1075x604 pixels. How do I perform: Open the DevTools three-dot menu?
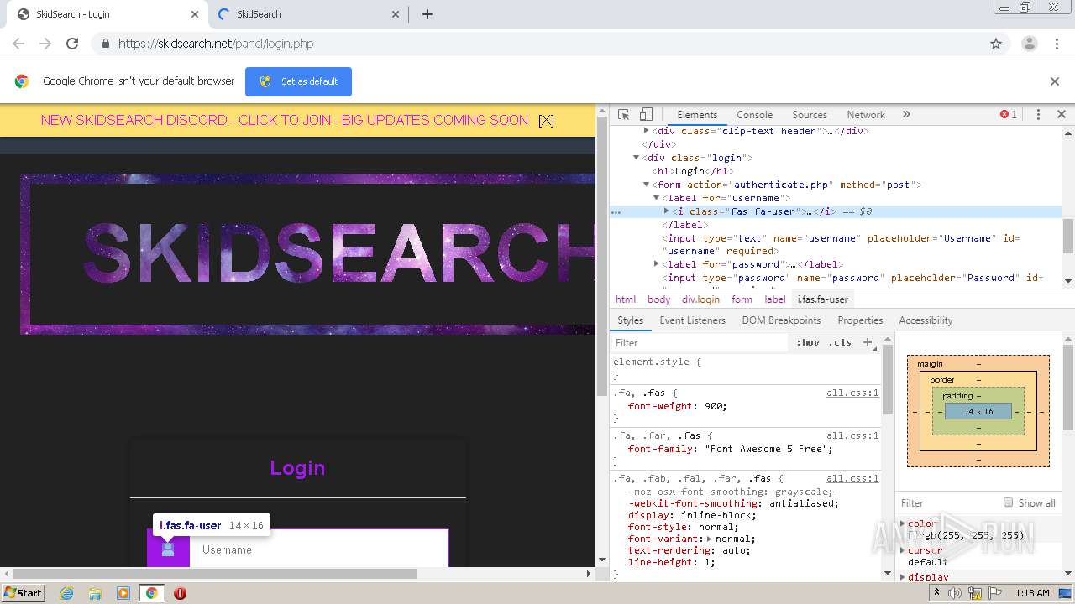tap(1038, 115)
